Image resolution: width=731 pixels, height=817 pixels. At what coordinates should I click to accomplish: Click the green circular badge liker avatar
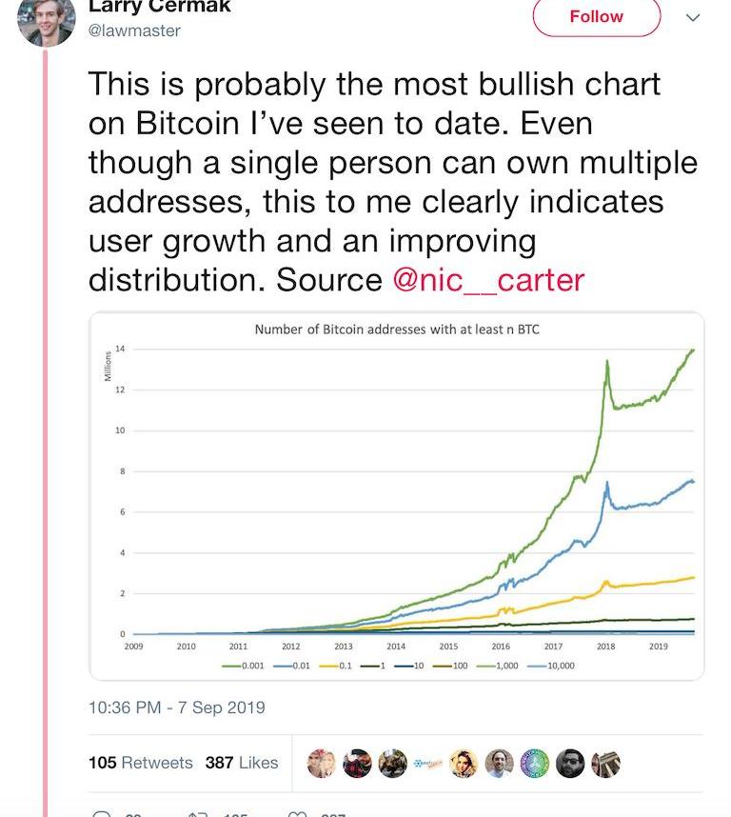pyautogui.click(x=534, y=764)
